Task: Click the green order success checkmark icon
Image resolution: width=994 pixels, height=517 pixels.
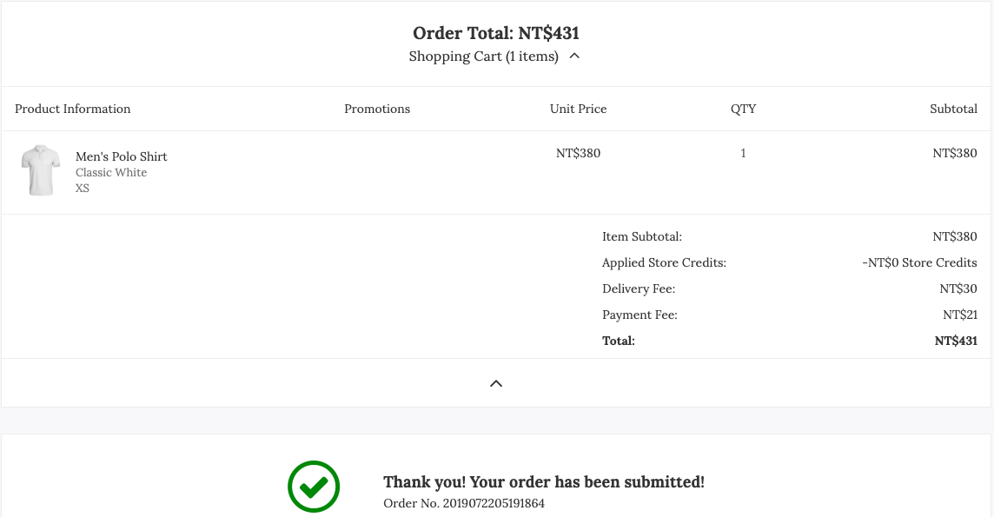Action: click(314, 487)
